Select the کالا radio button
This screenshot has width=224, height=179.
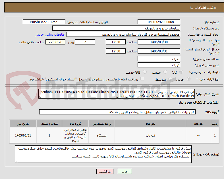[x=181, y=72]
